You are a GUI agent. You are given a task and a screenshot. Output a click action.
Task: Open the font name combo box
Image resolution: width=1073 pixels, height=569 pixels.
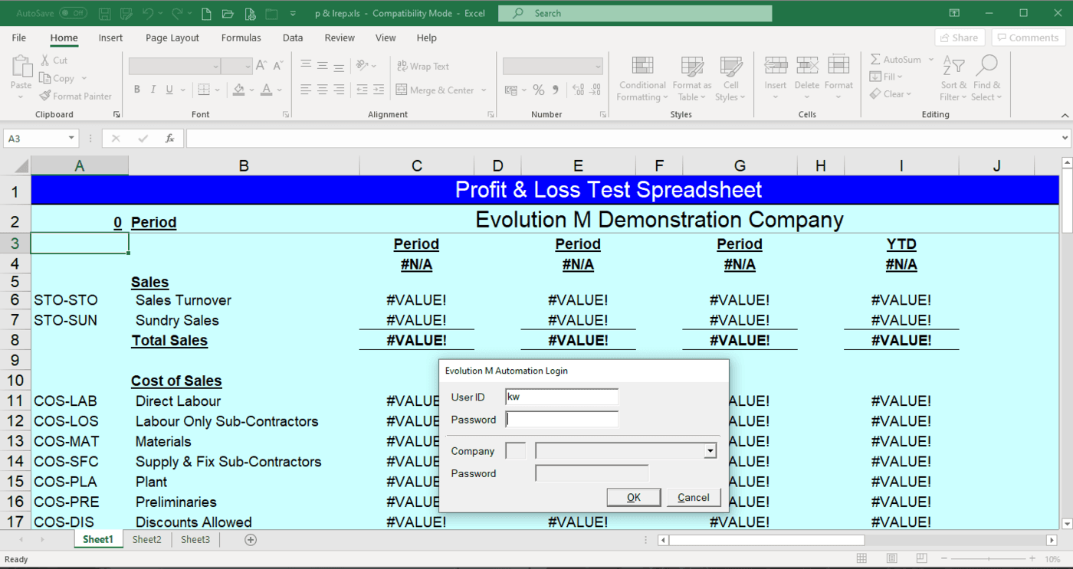(x=175, y=67)
